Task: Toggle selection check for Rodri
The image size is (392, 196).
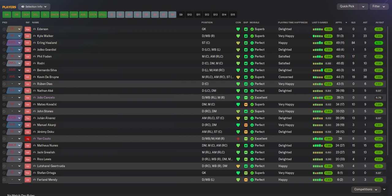Action: click(4, 63)
